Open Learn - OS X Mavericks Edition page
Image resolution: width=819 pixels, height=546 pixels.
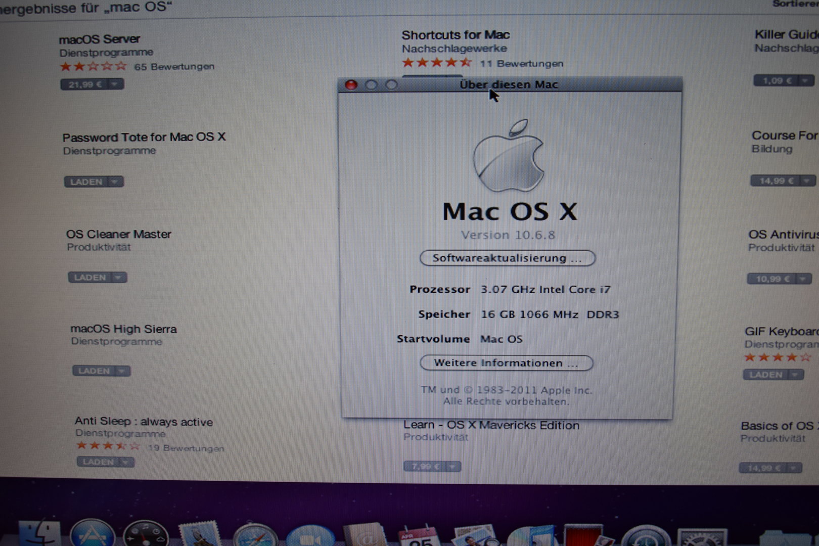[x=491, y=425]
